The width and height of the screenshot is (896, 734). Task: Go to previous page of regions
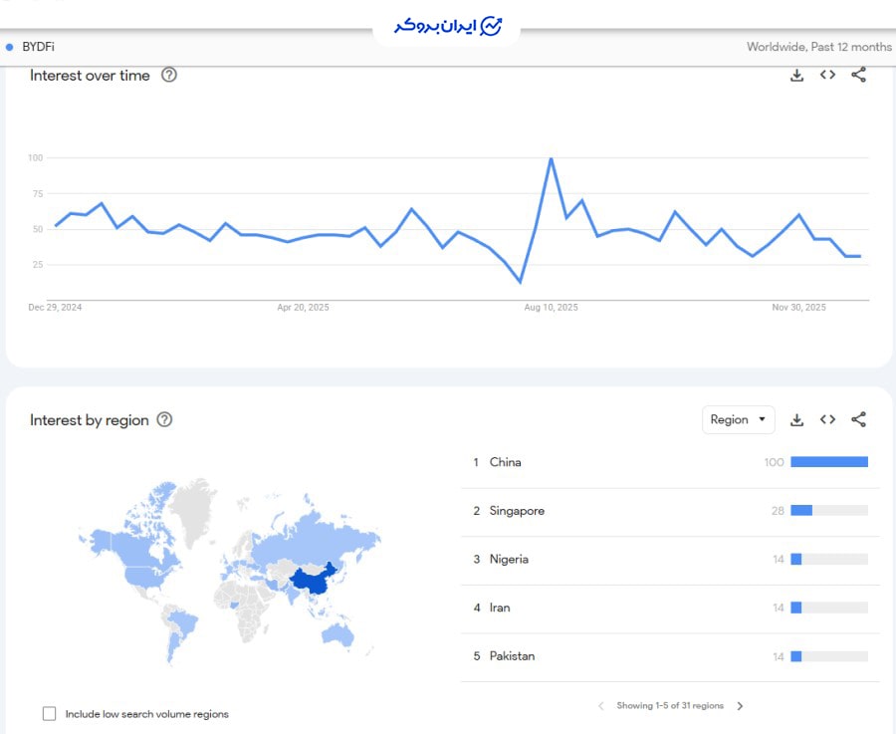tap(600, 706)
